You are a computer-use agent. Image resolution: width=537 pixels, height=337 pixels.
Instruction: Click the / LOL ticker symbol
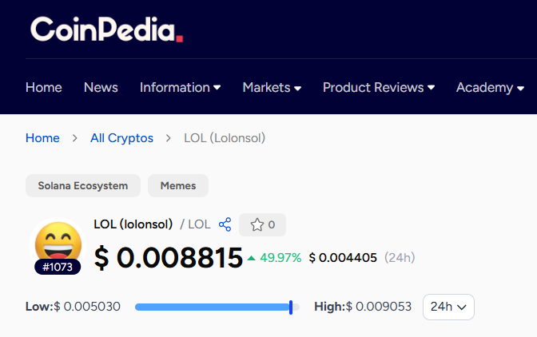pos(195,224)
